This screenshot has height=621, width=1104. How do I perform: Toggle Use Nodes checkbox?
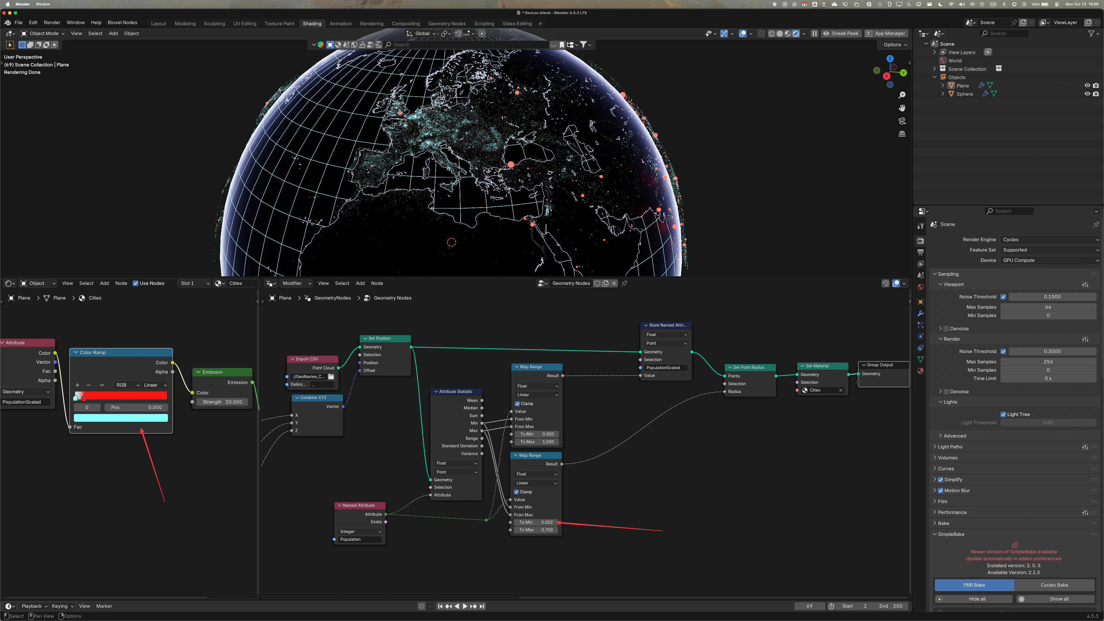point(135,283)
